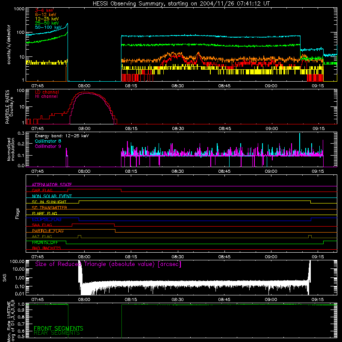Click the 'counts/s/detector' axis label
The width and height of the screenshot is (342, 342).
9,44
